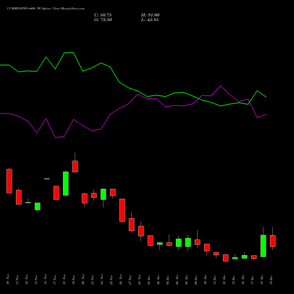The height and width of the screenshot is (294, 294).
Task: Click the 15 Dec date label
Action: (233, 280)
